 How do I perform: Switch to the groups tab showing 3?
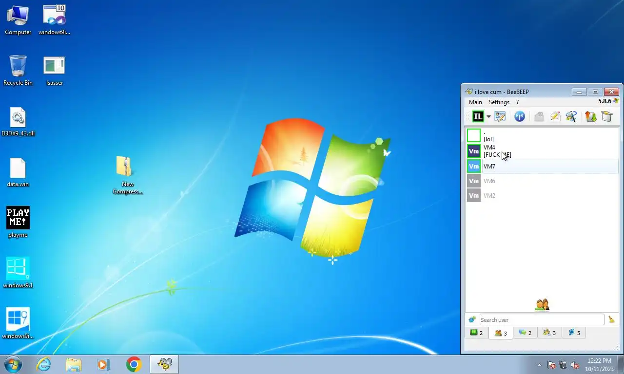[549, 333]
